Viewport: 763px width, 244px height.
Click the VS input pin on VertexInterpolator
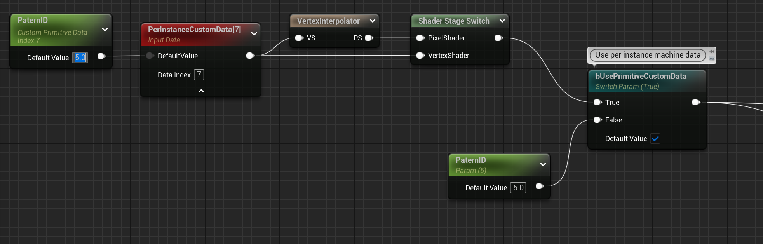[299, 38]
